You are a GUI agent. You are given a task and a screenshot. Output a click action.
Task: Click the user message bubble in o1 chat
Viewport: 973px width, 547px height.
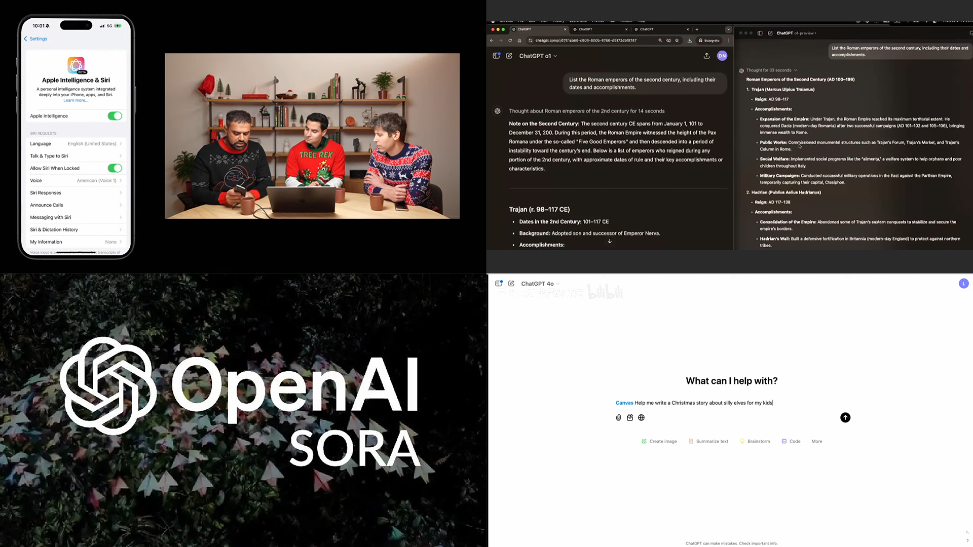[645, 84]
